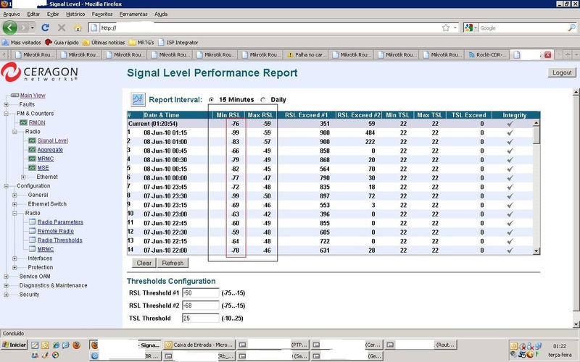Collapse the PM & Counters tree node
The image size is (580, 362).
click(7, 114)
